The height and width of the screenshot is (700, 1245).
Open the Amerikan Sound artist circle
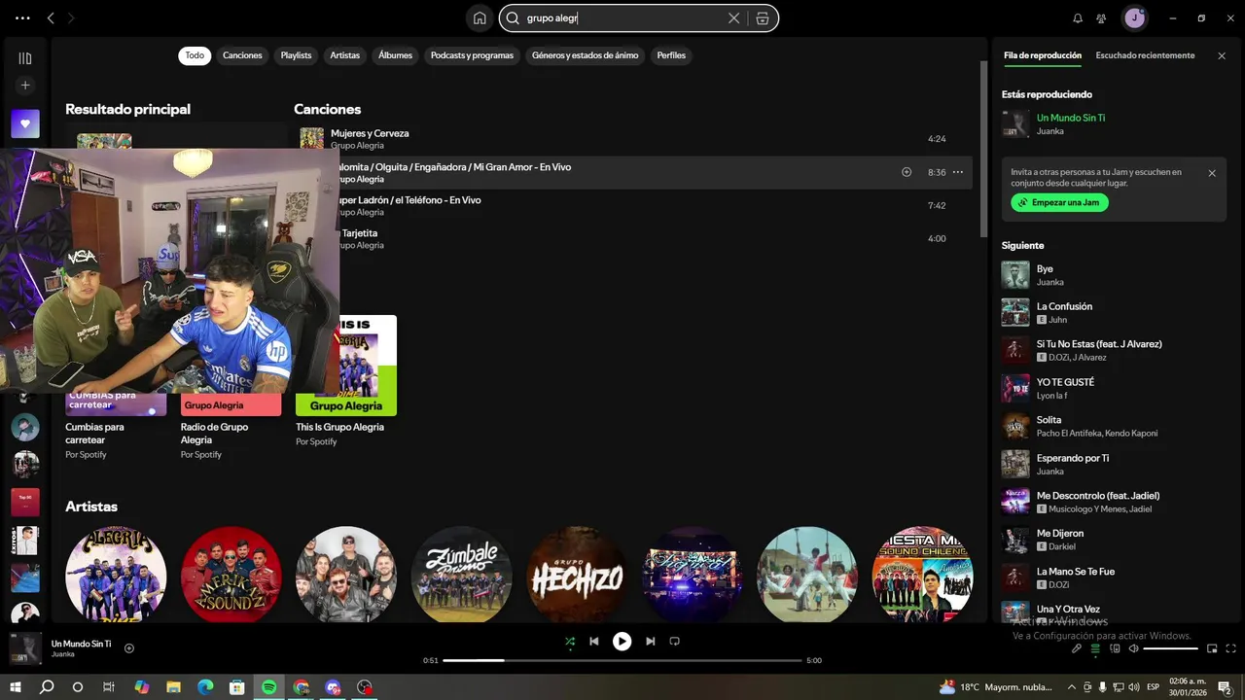click(x=231, y=577)
